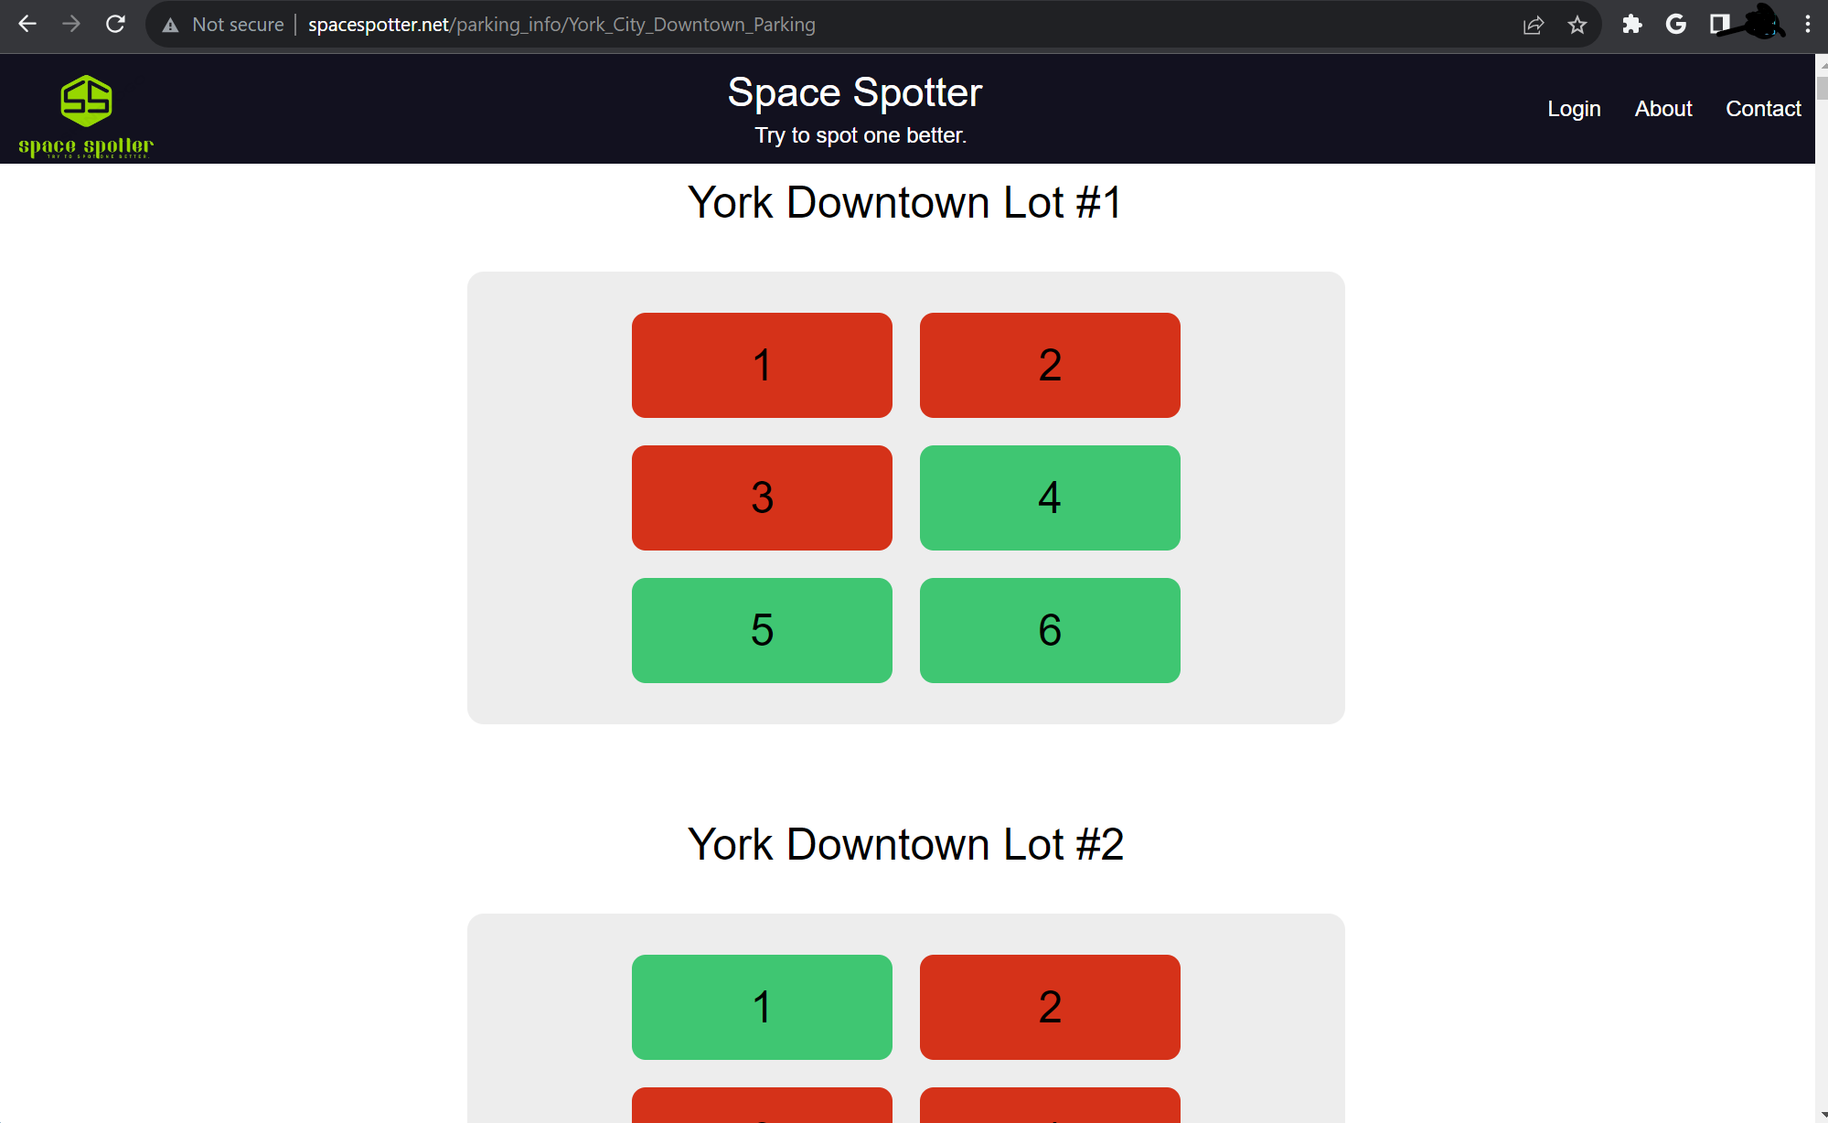The image size is (1828, 1123).
Task: Click the Not secure warning indicator
Action: click(x=223, y=25)
